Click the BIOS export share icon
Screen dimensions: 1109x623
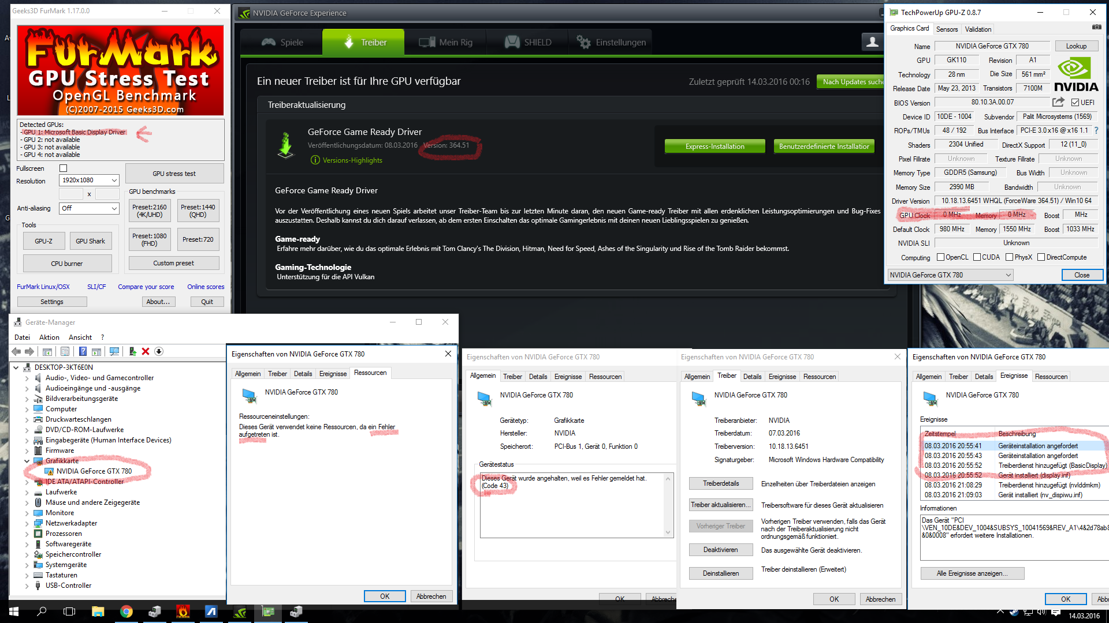[1058, 102]
